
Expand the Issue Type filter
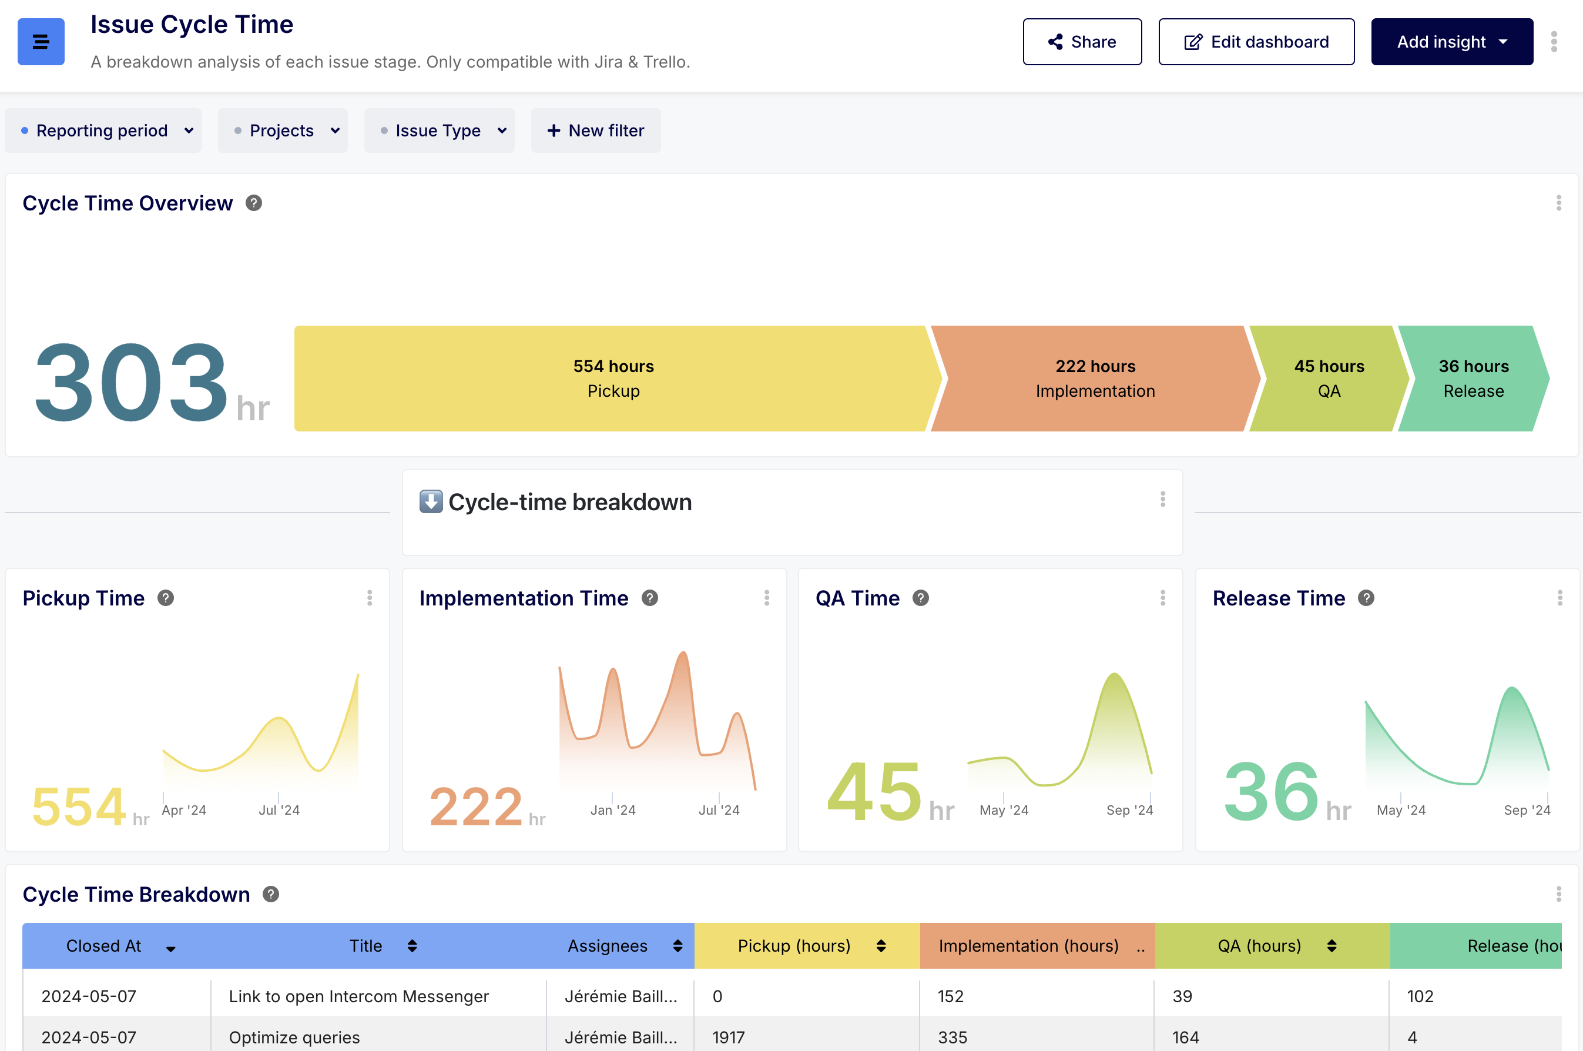point(440,130)
